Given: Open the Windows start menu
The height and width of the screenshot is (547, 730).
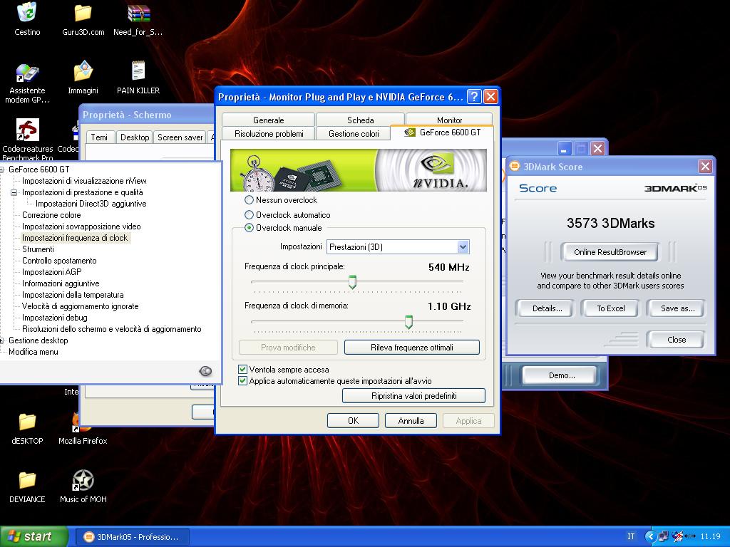Looking at the screenshot, I should click(33, 536).
